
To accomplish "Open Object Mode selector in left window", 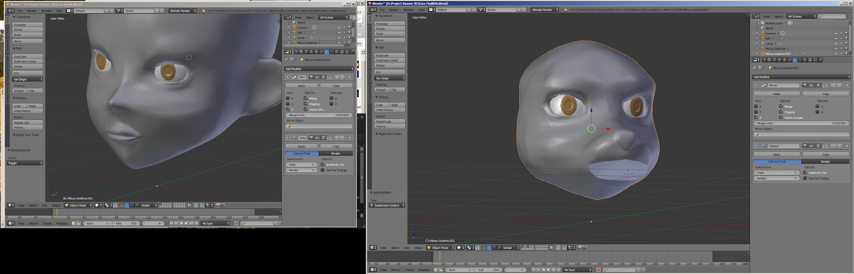I will [x=78, y=205].
